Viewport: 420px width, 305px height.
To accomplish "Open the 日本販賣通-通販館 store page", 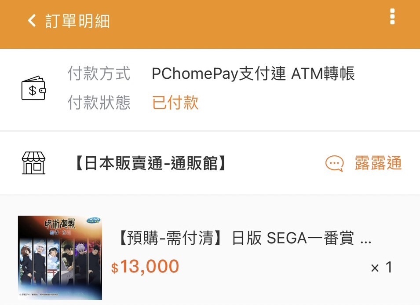I will coord(150,163).
